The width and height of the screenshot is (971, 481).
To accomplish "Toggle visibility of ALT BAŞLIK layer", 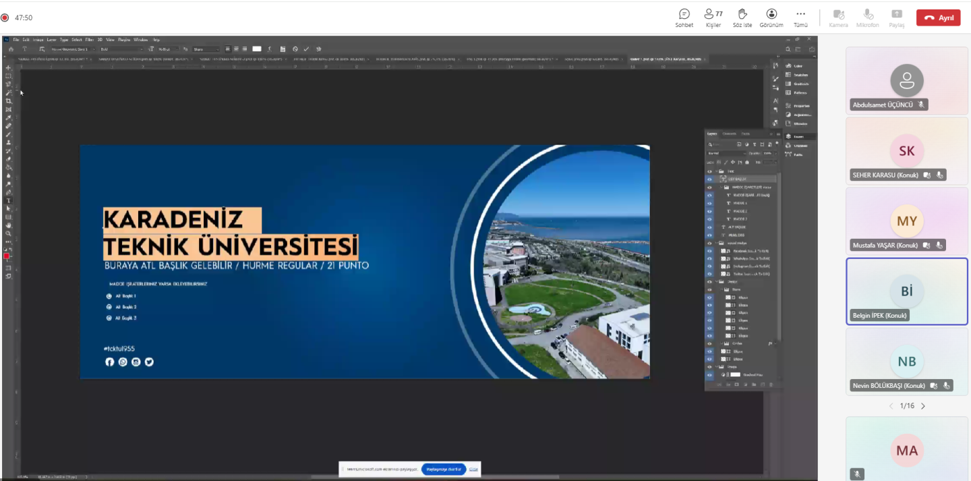I will click(x=709, y=227).
